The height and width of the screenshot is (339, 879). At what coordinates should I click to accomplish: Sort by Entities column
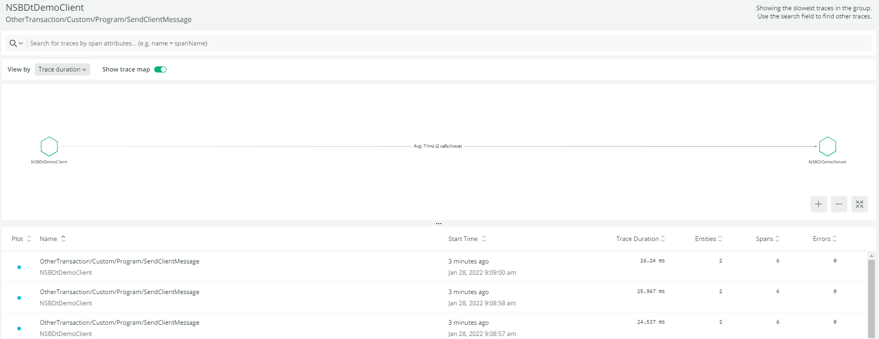click(x=708, y=239)
